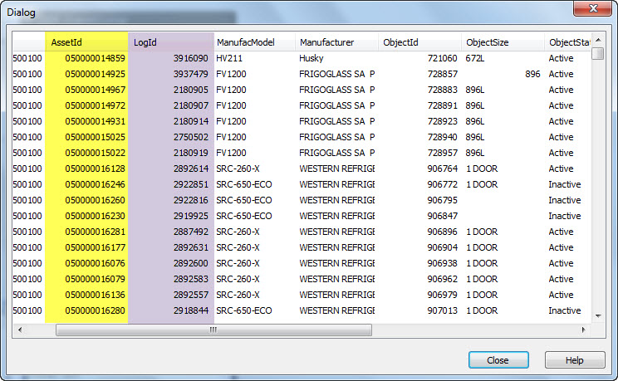618x381 pixels.
Task: Click LogId value 2919925
Action: 191,216
